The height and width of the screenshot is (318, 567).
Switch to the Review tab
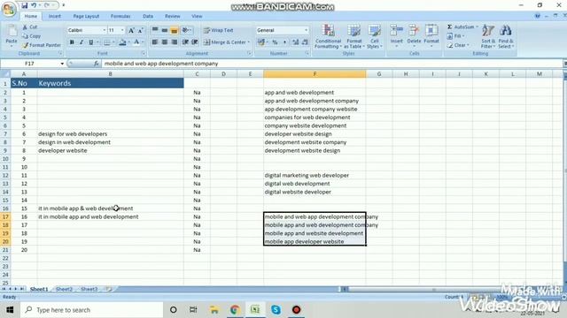[x=173, y=16]
